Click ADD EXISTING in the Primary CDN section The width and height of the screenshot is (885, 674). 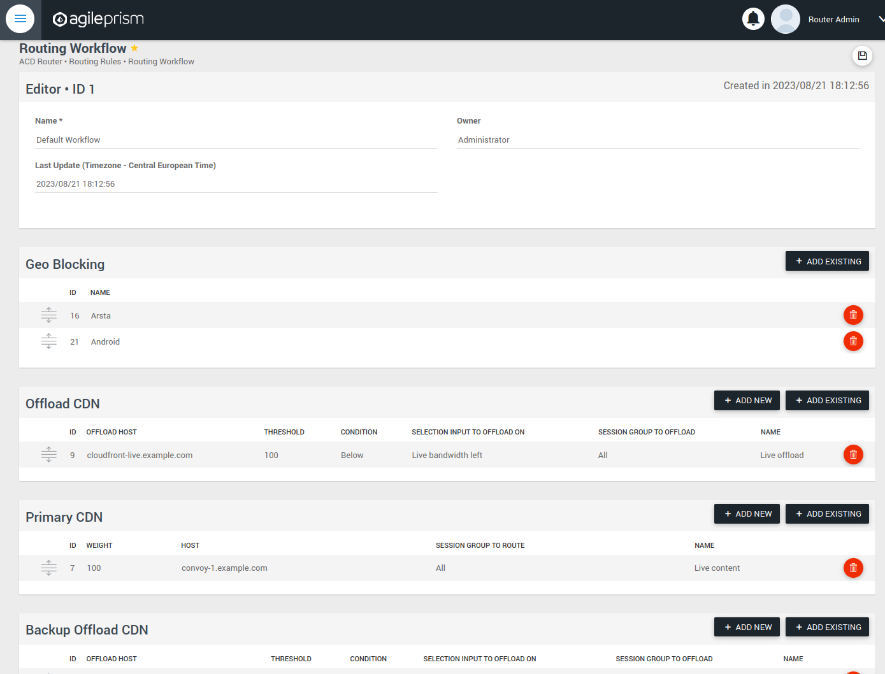(827, 513)
